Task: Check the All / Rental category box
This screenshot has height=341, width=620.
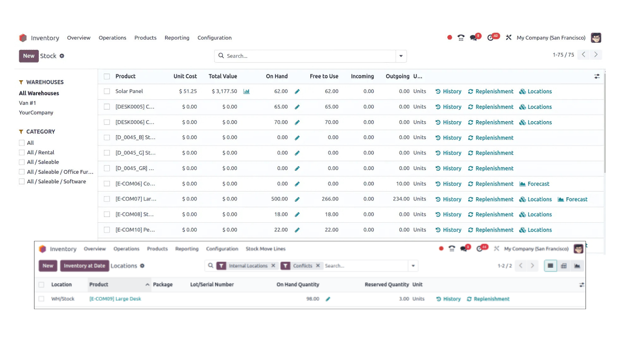Action: pyautogui.click(x=22, y=153)
